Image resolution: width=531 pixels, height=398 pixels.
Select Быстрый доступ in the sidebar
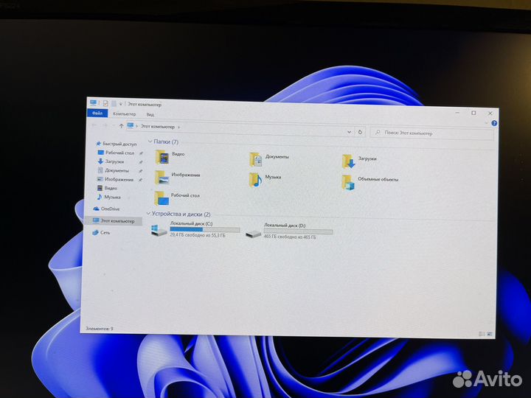click(x=117, y=144)
